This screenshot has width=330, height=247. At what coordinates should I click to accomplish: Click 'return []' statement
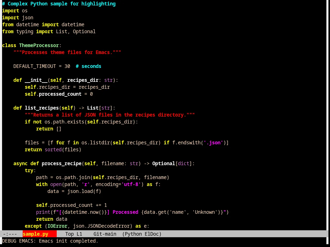pos(49,129)
